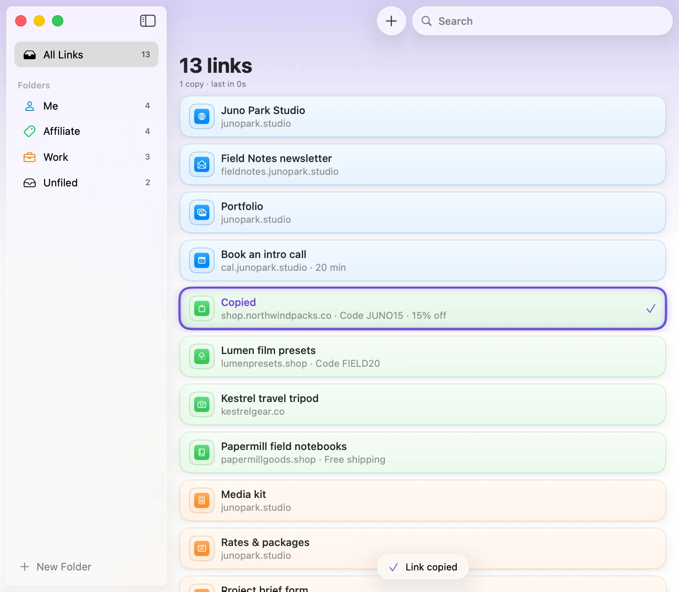Screen dimensions: 679x592
Task: Copy the Juno Park Studio link title
Action: click(263, 110)
